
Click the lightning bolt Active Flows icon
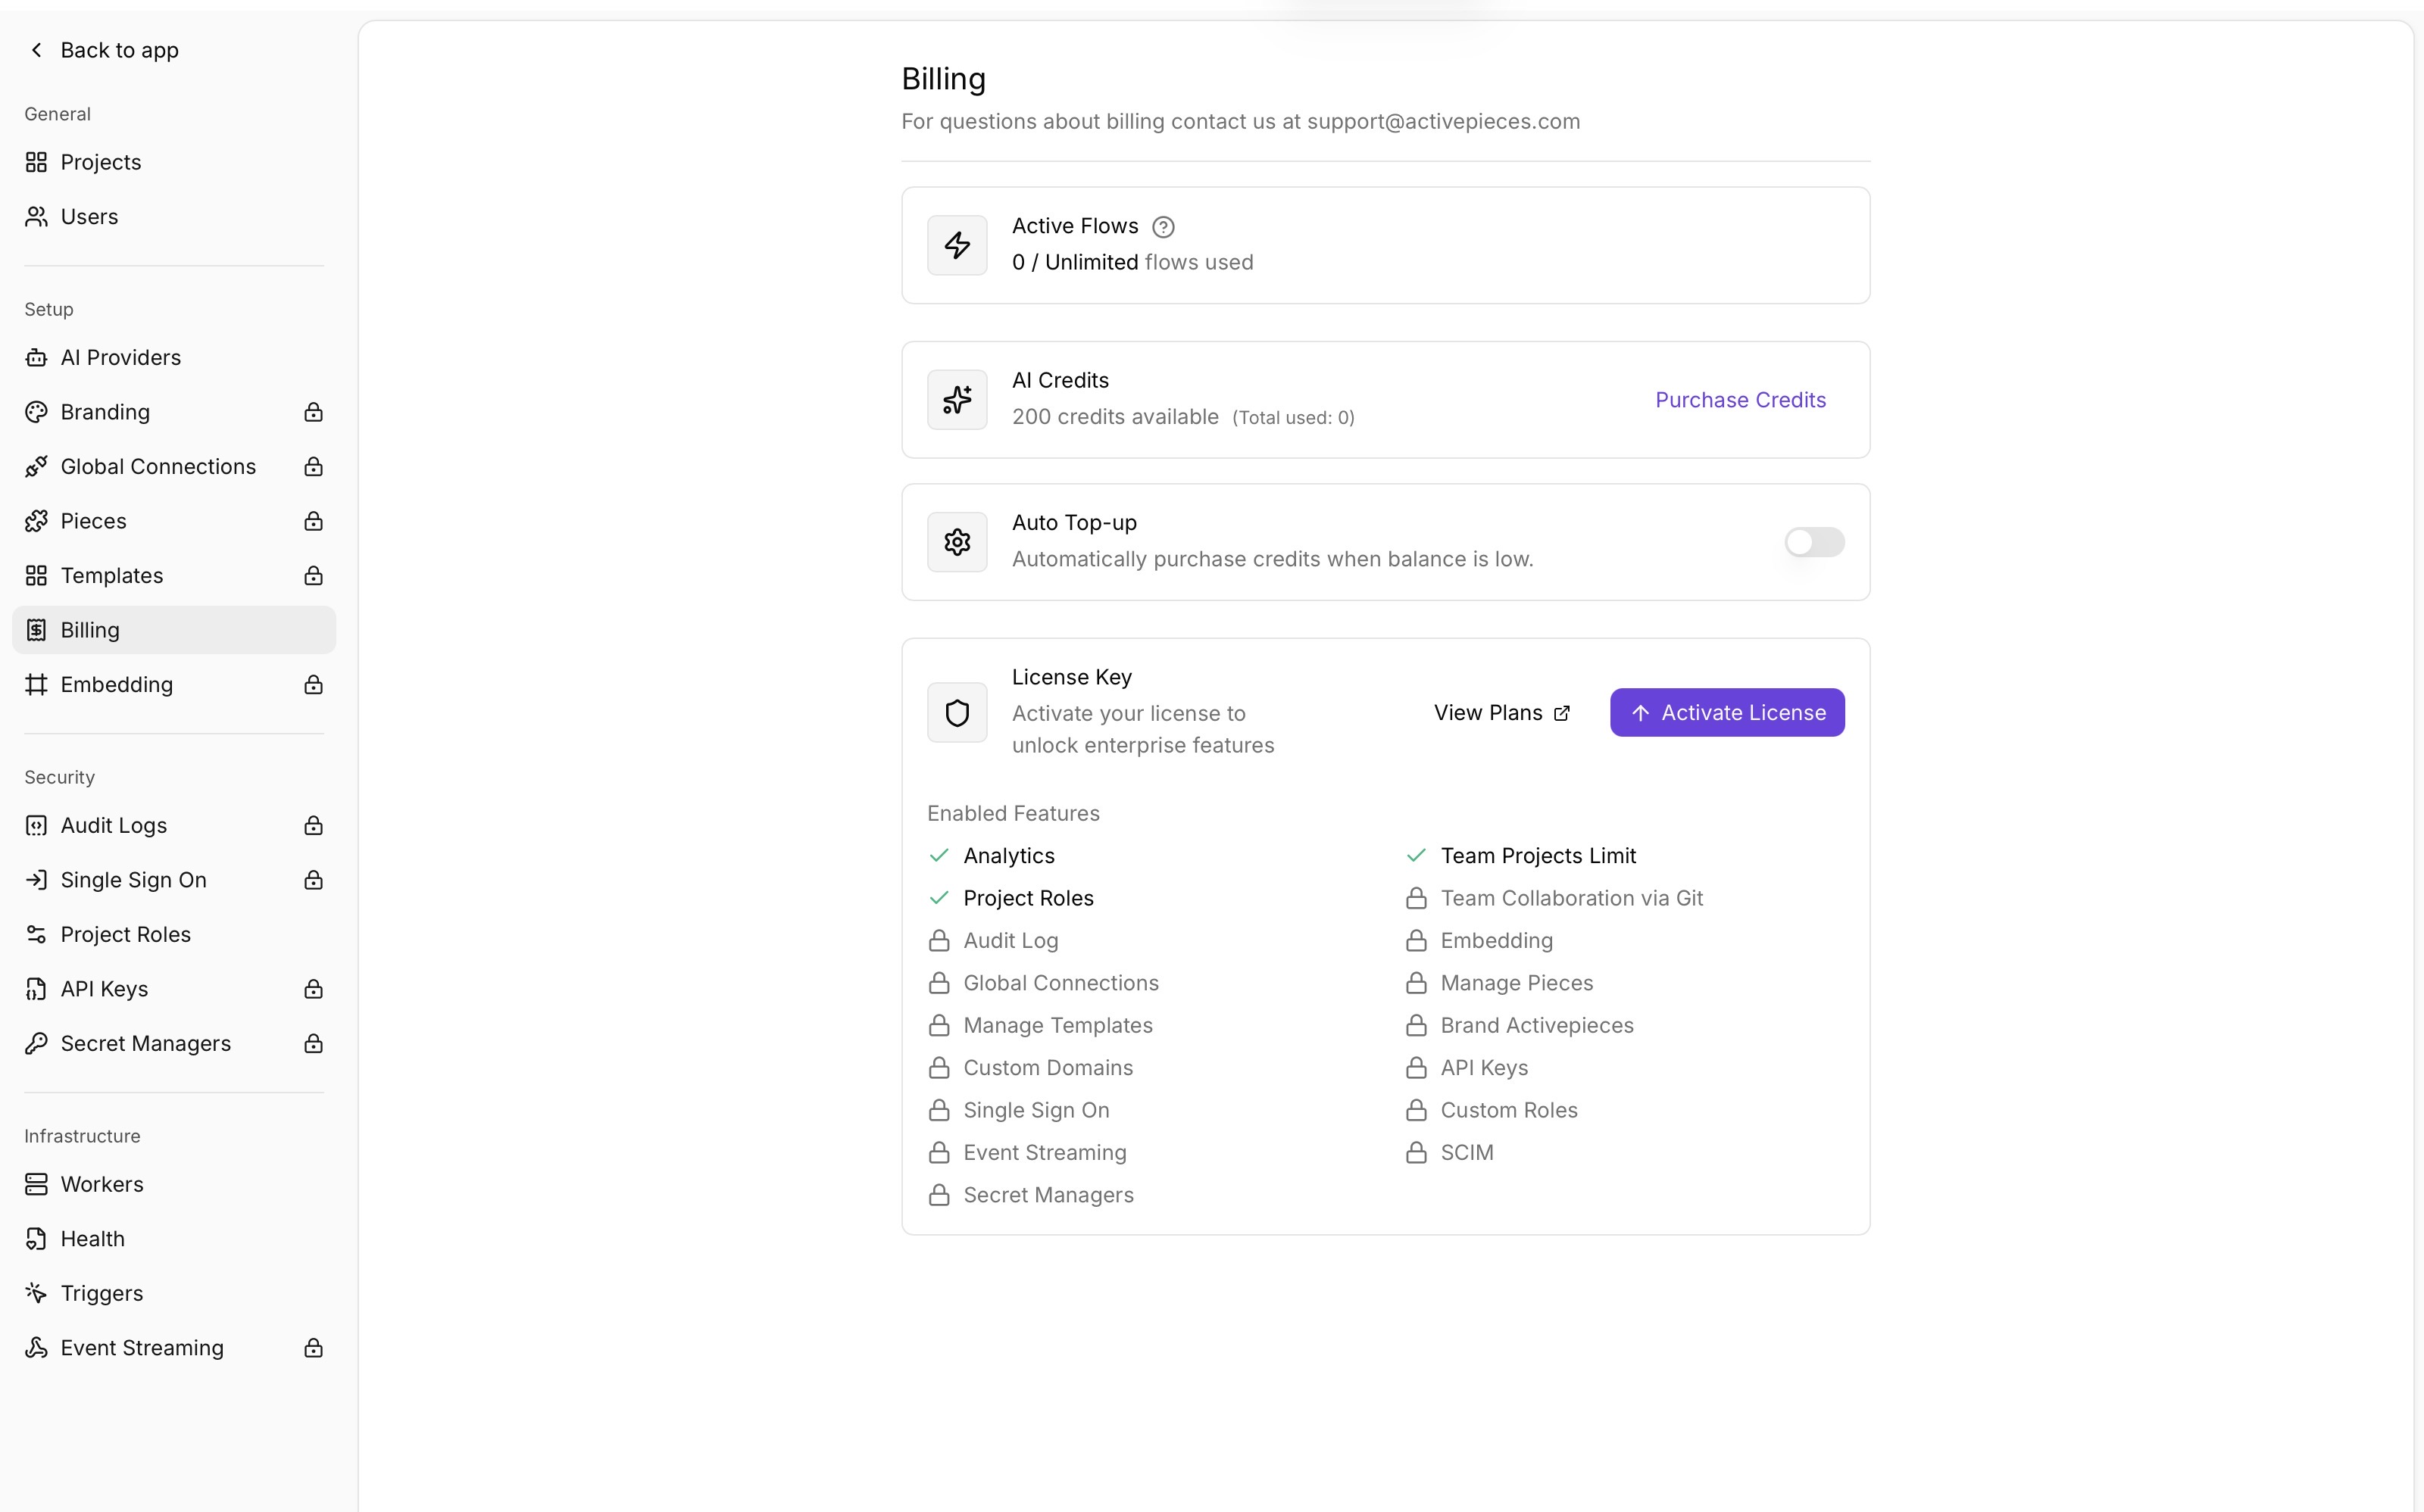click(957, 245)
